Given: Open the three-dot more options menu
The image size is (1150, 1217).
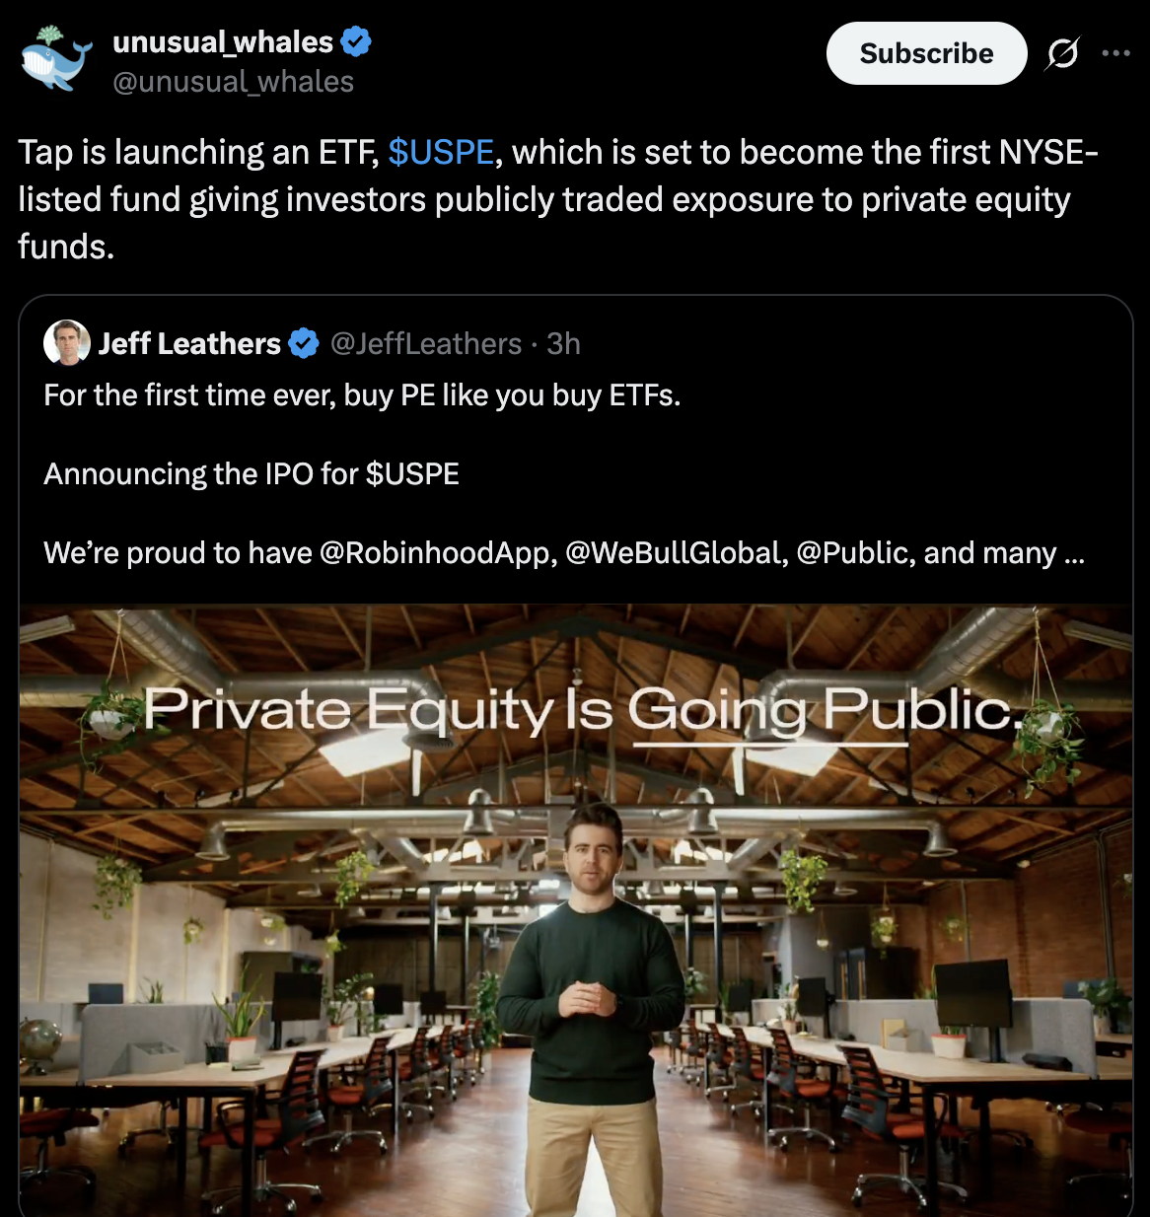Looking at the screenshot, I should coord(1115,53).
